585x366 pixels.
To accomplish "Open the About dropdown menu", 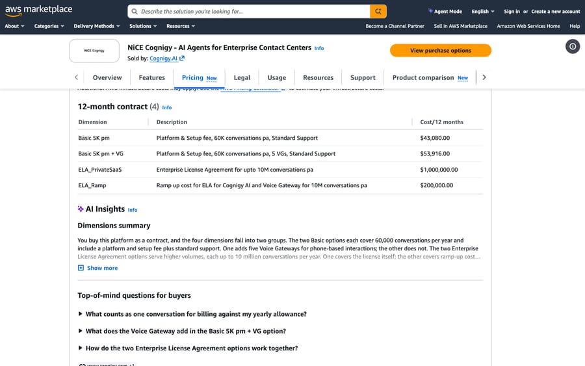I will pos(14,26).
